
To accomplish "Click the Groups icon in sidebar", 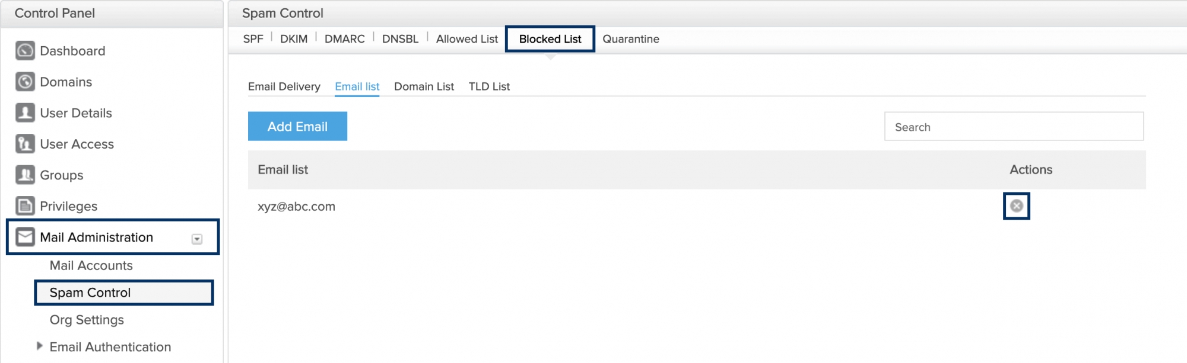I will pyautogui.click(x=25, y=175).
